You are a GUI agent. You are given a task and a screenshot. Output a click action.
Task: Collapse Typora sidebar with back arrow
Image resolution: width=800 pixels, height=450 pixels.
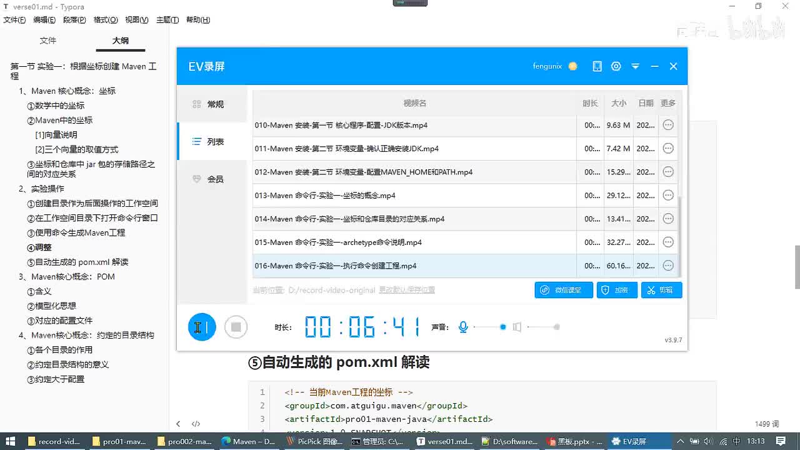coord(178,424)
